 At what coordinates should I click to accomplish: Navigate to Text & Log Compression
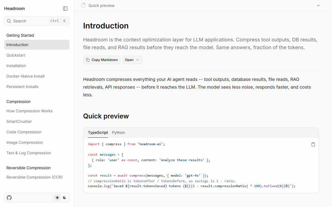tap(37, 153)
